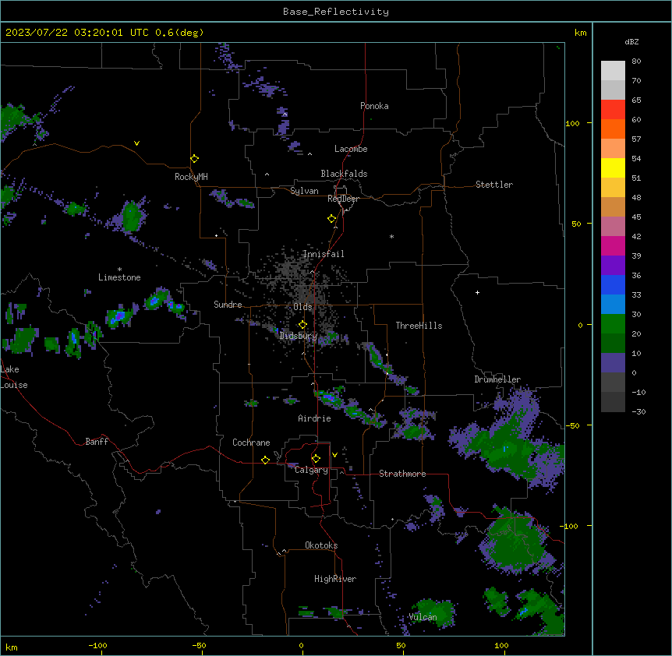This screenshot has height=656, width=672.
Task: Click the blue 36 dBZ legend swatch
Action: 613,284
